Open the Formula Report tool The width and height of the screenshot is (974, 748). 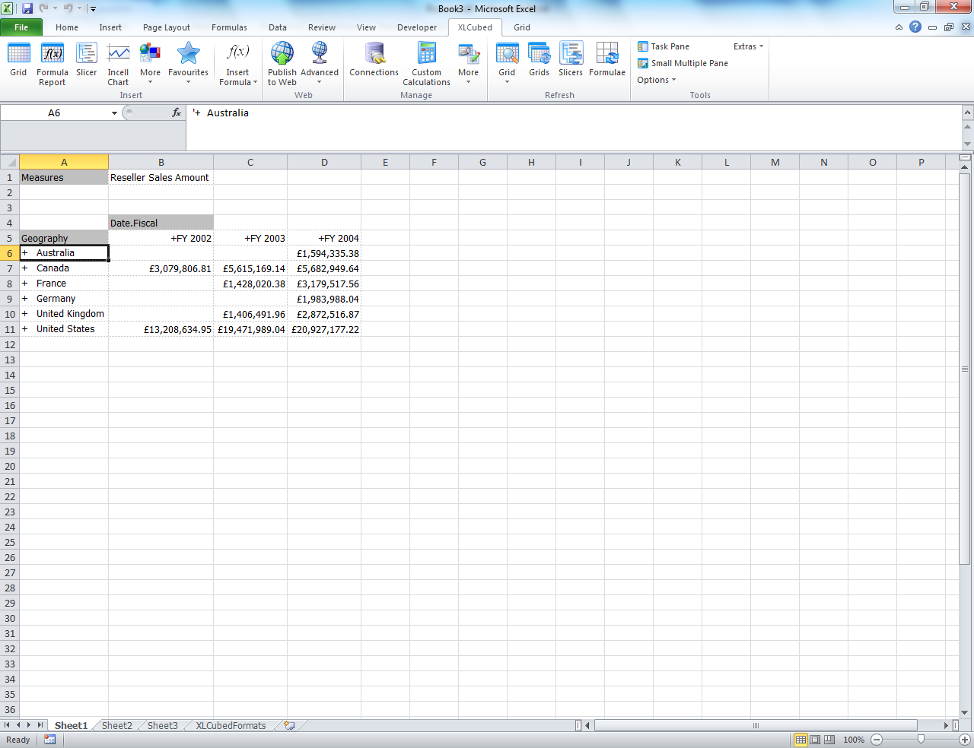coord(53,64)
